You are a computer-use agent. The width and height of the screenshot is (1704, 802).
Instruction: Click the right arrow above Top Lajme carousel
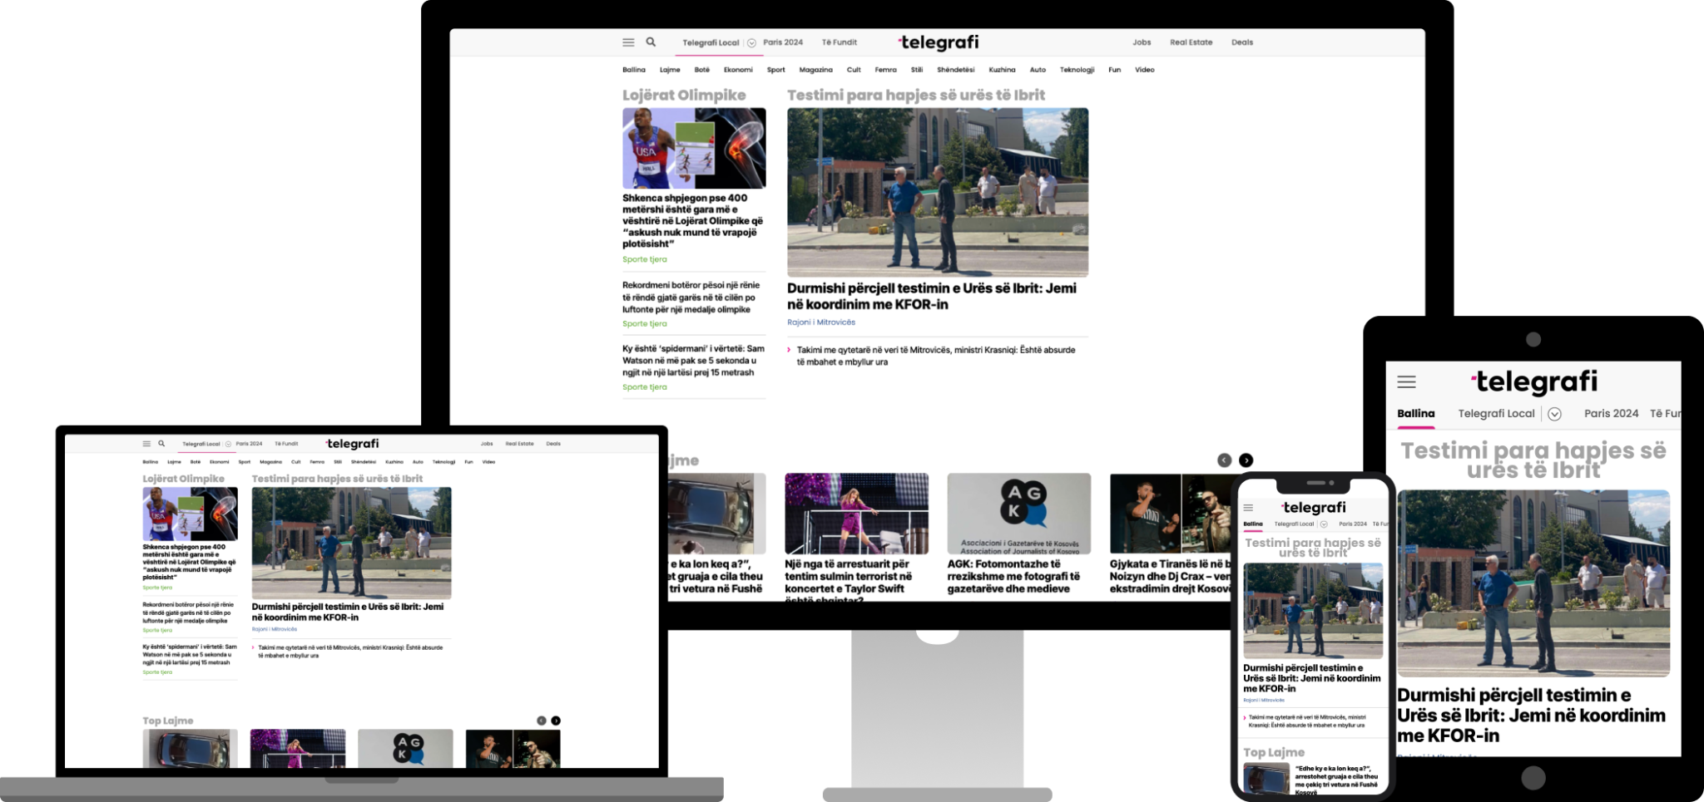pyautogui.click(x=1246, y=460)
